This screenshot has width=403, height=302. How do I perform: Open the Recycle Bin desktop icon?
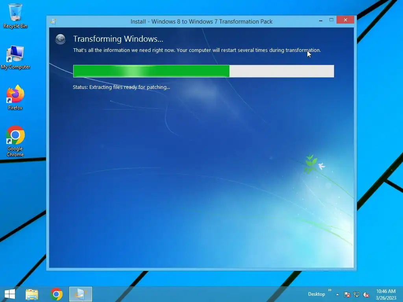(x=15, y=16)
